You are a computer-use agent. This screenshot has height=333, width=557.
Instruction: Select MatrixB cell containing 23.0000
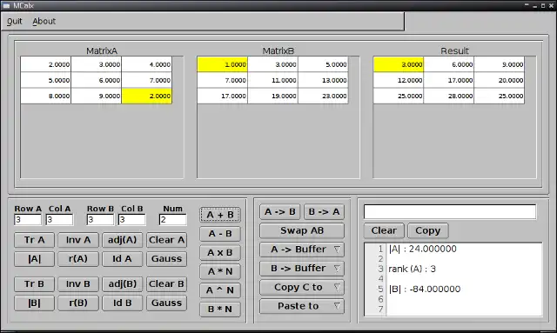323,96
